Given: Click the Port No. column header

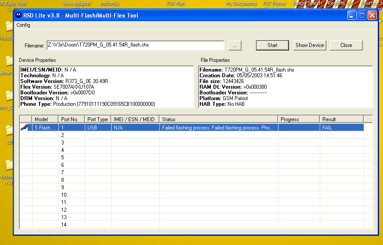Looking at the screenshot, I should coord(71,119).
